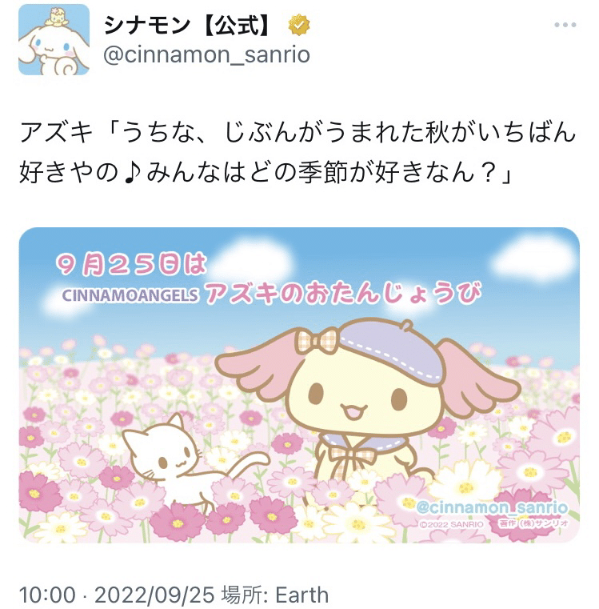This screenshot has width=599, height=609.
Task: Click the アズキのおたんじょうび pink title
Action: click(343, 293)
